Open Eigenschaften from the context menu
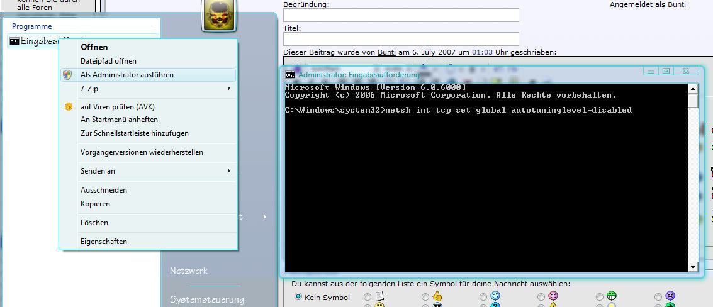The image size is (713, 307). [x=104, y=242]
